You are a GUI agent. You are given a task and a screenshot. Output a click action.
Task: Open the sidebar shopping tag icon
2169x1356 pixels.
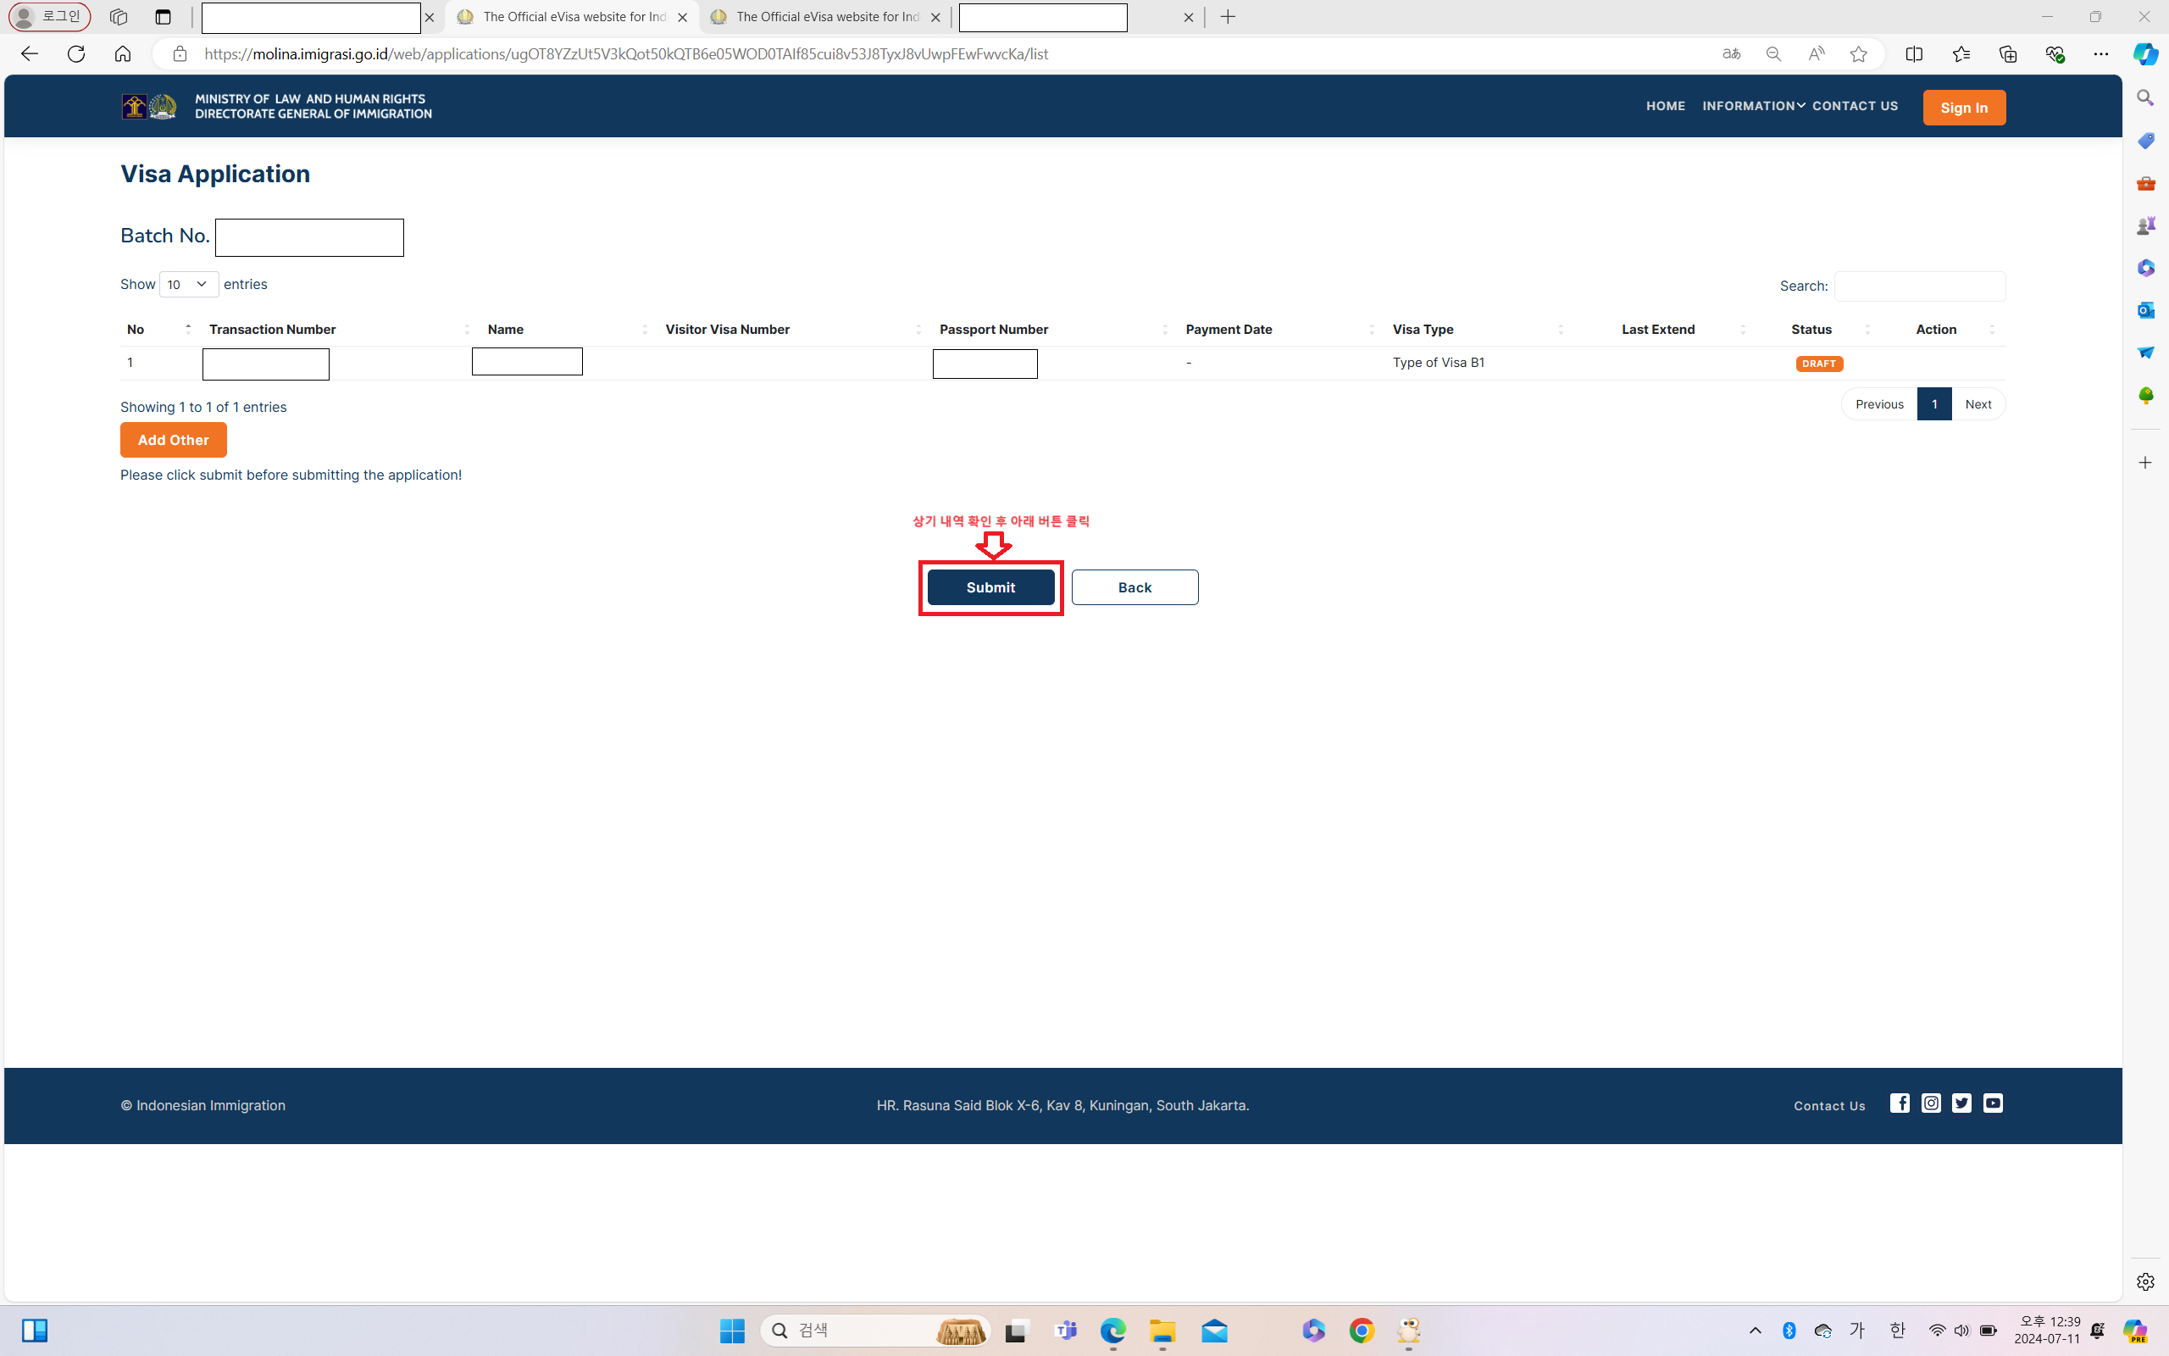tap(2145, 141)
